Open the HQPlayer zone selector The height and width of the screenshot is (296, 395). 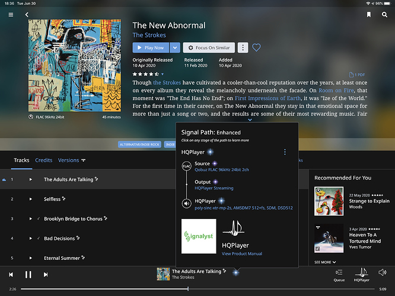(362, 275)
